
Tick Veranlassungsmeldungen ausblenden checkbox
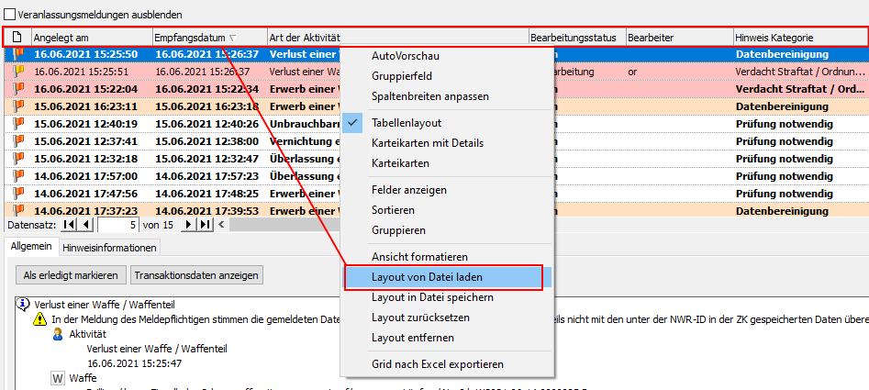(10, 15)
